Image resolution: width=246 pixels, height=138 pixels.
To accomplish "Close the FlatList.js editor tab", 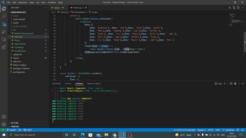I will (x=86, y=8).
